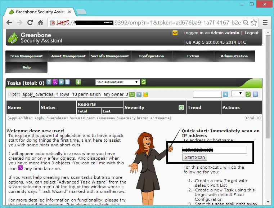Image resolution: width=274 pixels, height=208 pixels.
Task: Open Help menu
Action: click(x=27, y=67)
